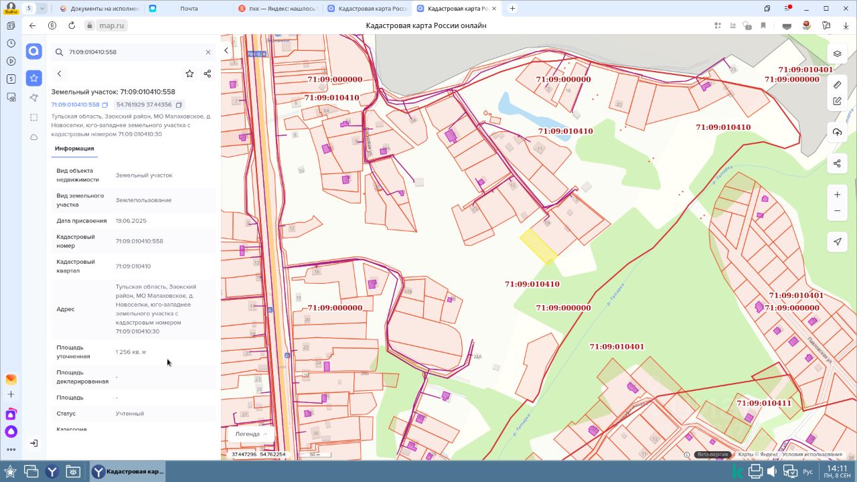Select the Информация tab

tap(74, 149)
